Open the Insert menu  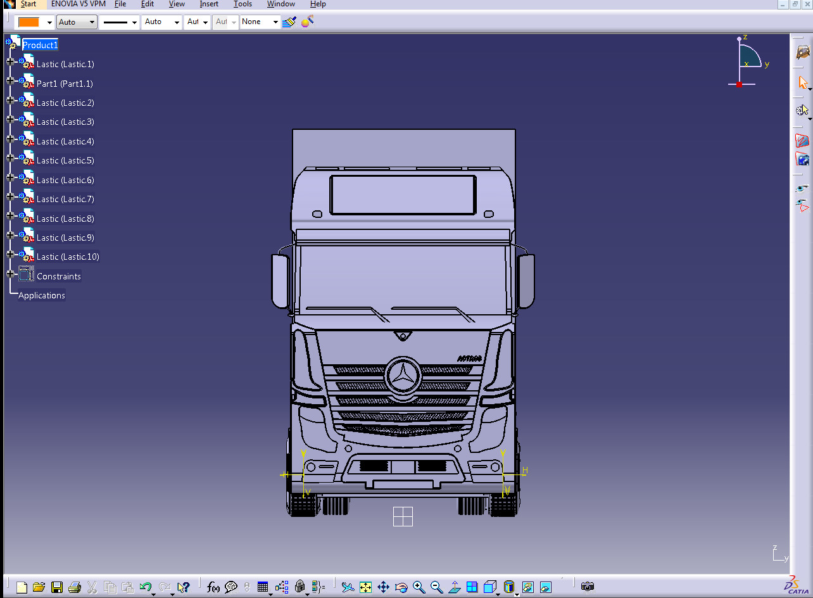209,4
